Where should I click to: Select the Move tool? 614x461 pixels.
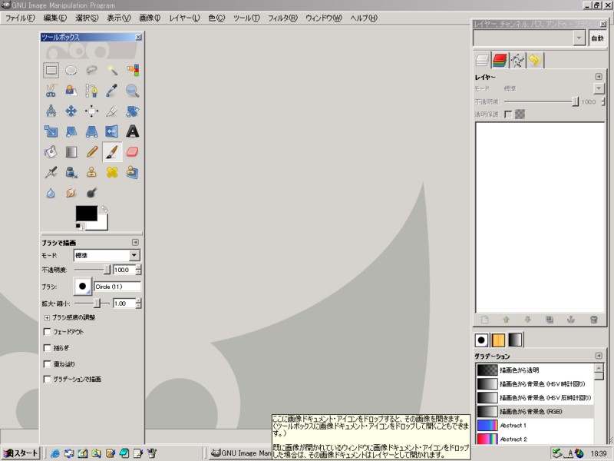click(x=71, y=111)
